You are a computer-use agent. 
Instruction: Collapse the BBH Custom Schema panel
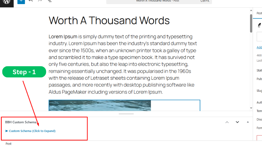coord(248,122)
